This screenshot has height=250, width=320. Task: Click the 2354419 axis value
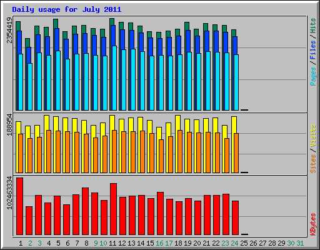click(x=9, y=30)
